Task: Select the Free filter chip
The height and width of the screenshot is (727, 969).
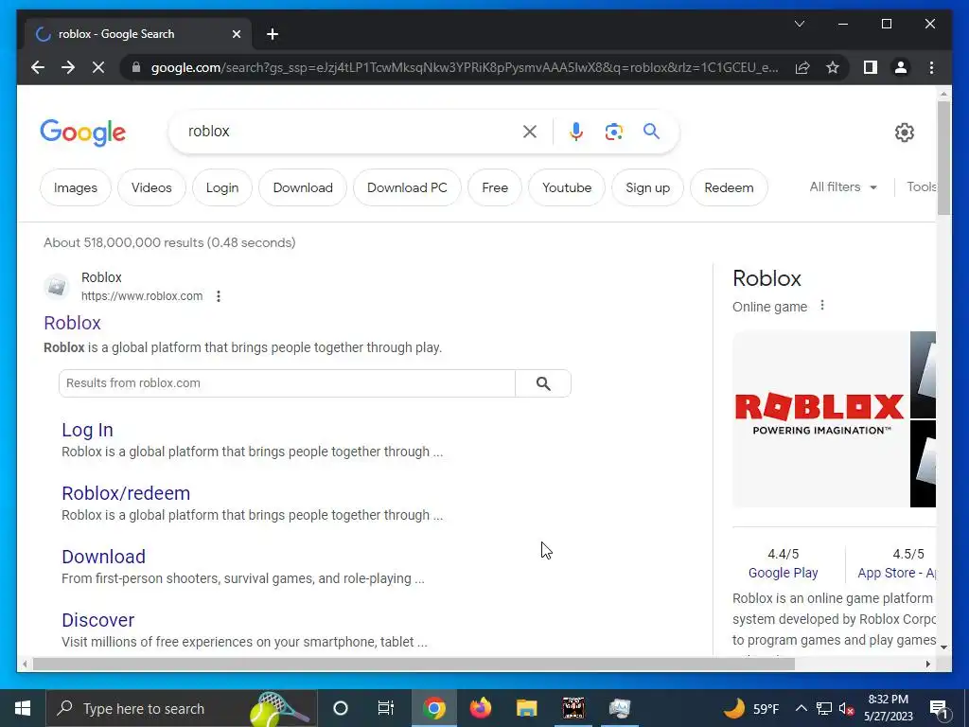Action: click(x=495, y=187)
